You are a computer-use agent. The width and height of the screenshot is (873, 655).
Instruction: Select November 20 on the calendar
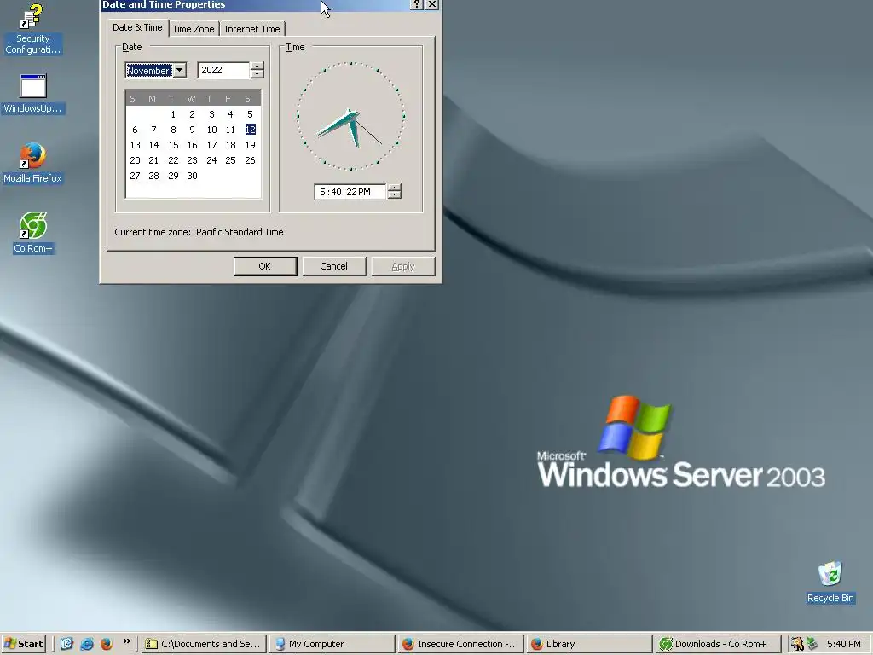pyautogui.click(x=135, y=160)
